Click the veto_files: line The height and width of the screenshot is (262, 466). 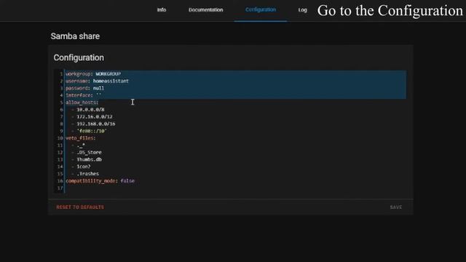coord(81,138)
